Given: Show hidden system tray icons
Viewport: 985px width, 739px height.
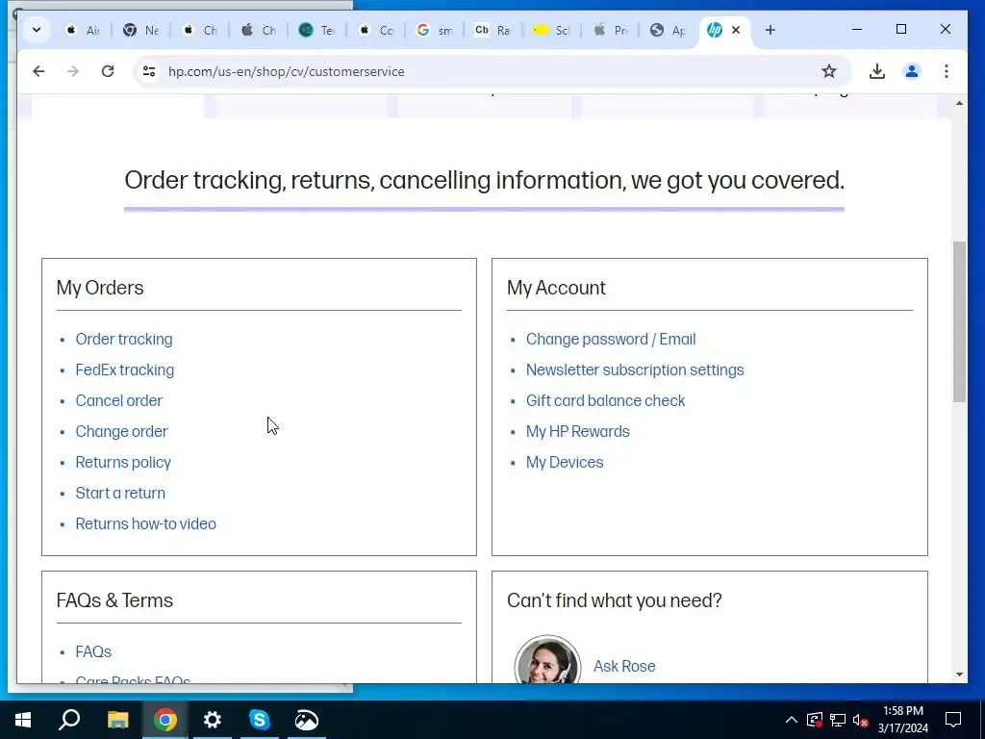Looking at the screenshot, I should [x=792, y=720].
